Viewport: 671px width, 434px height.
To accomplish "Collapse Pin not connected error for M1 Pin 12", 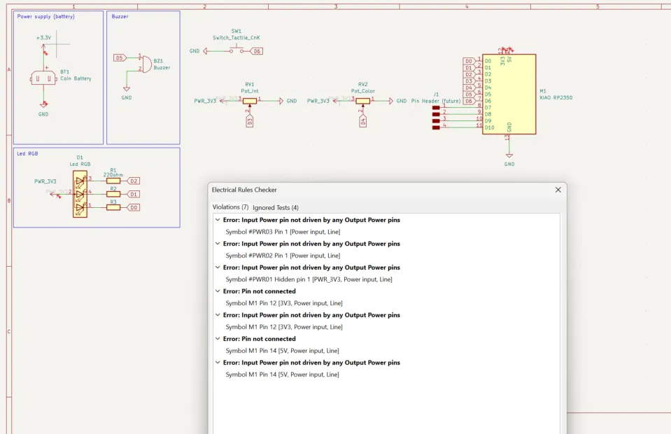I will click(x=218, y=291).
